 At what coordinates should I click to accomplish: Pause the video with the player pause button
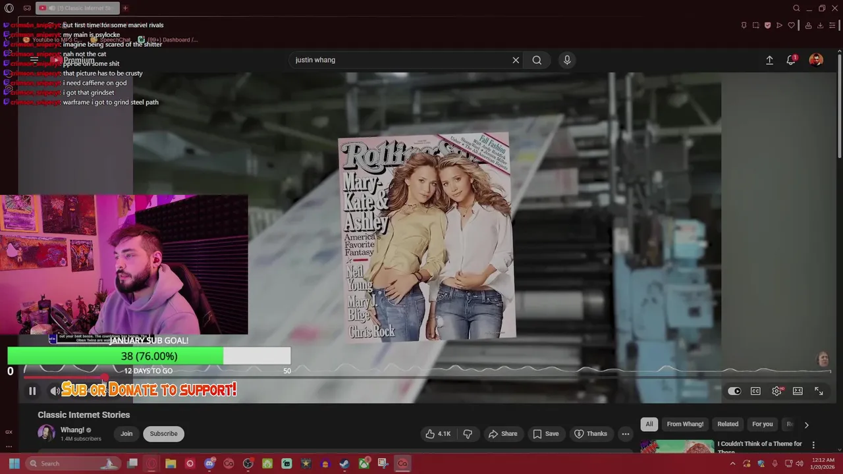coord(32,391)
